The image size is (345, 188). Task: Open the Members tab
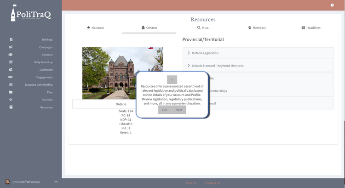click(x=257, y=28)
